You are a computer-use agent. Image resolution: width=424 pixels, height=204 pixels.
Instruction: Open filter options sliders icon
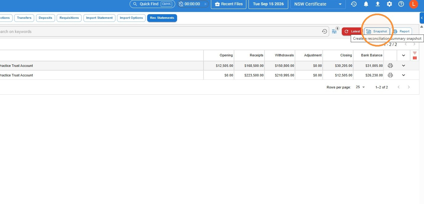[x=334, y=31]
